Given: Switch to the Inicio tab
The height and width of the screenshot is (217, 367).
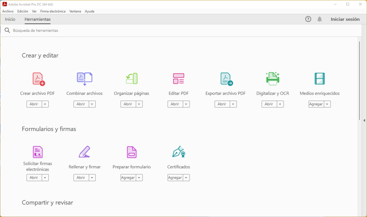Looking at the screenshot, I should 10,19.
